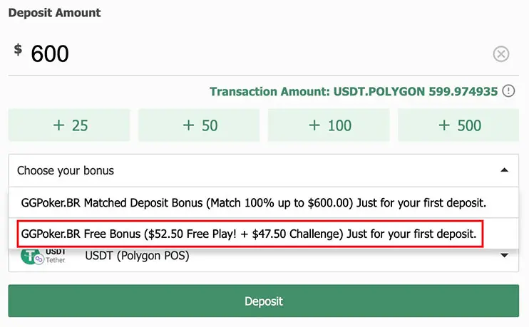Click the info icon beside Transaction Amount

click(x=508, y=90)
